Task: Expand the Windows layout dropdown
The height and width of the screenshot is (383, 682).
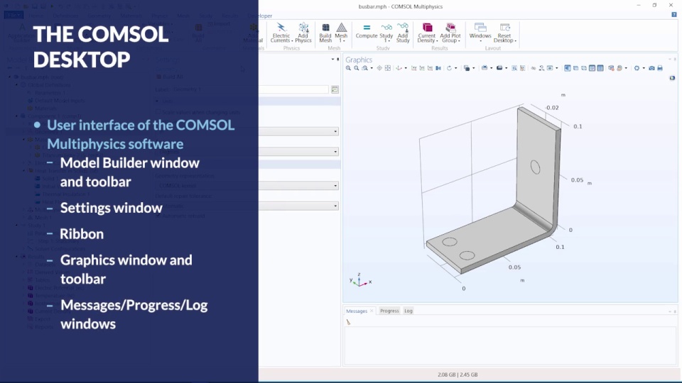Action: tap(480, 32)
